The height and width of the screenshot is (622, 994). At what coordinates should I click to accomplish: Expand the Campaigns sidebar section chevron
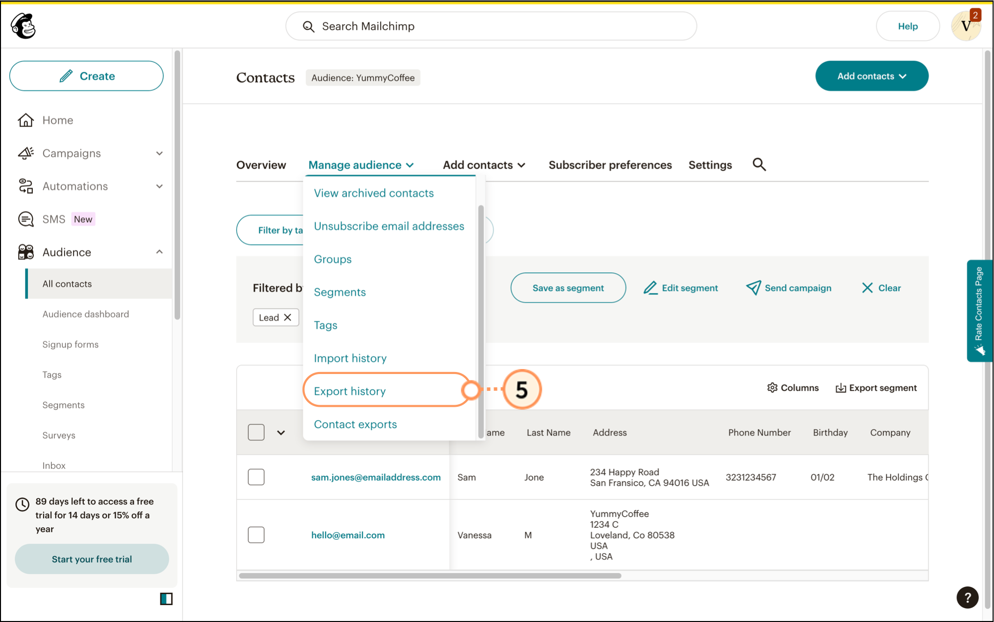click(159, 153)
